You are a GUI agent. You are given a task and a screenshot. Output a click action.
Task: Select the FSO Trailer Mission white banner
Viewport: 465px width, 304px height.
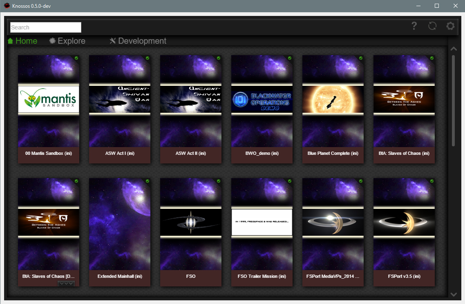tap(262, 222)
